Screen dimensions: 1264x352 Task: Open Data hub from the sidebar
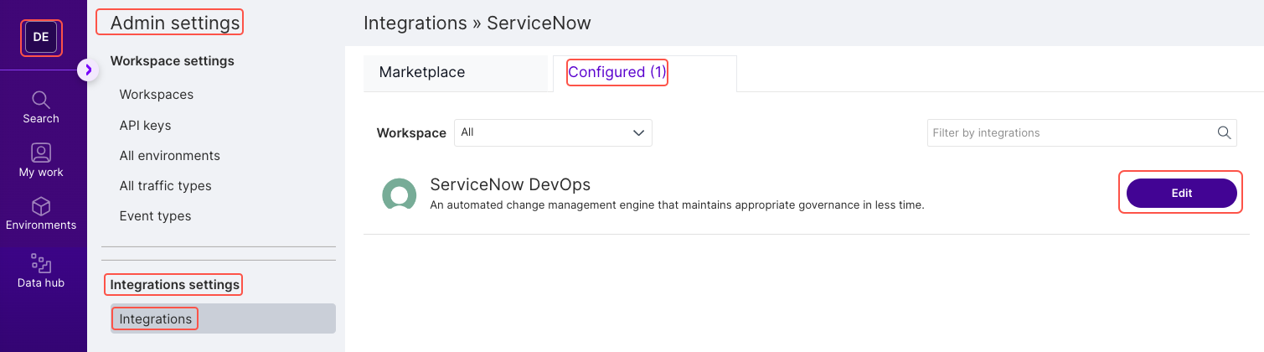41,271
